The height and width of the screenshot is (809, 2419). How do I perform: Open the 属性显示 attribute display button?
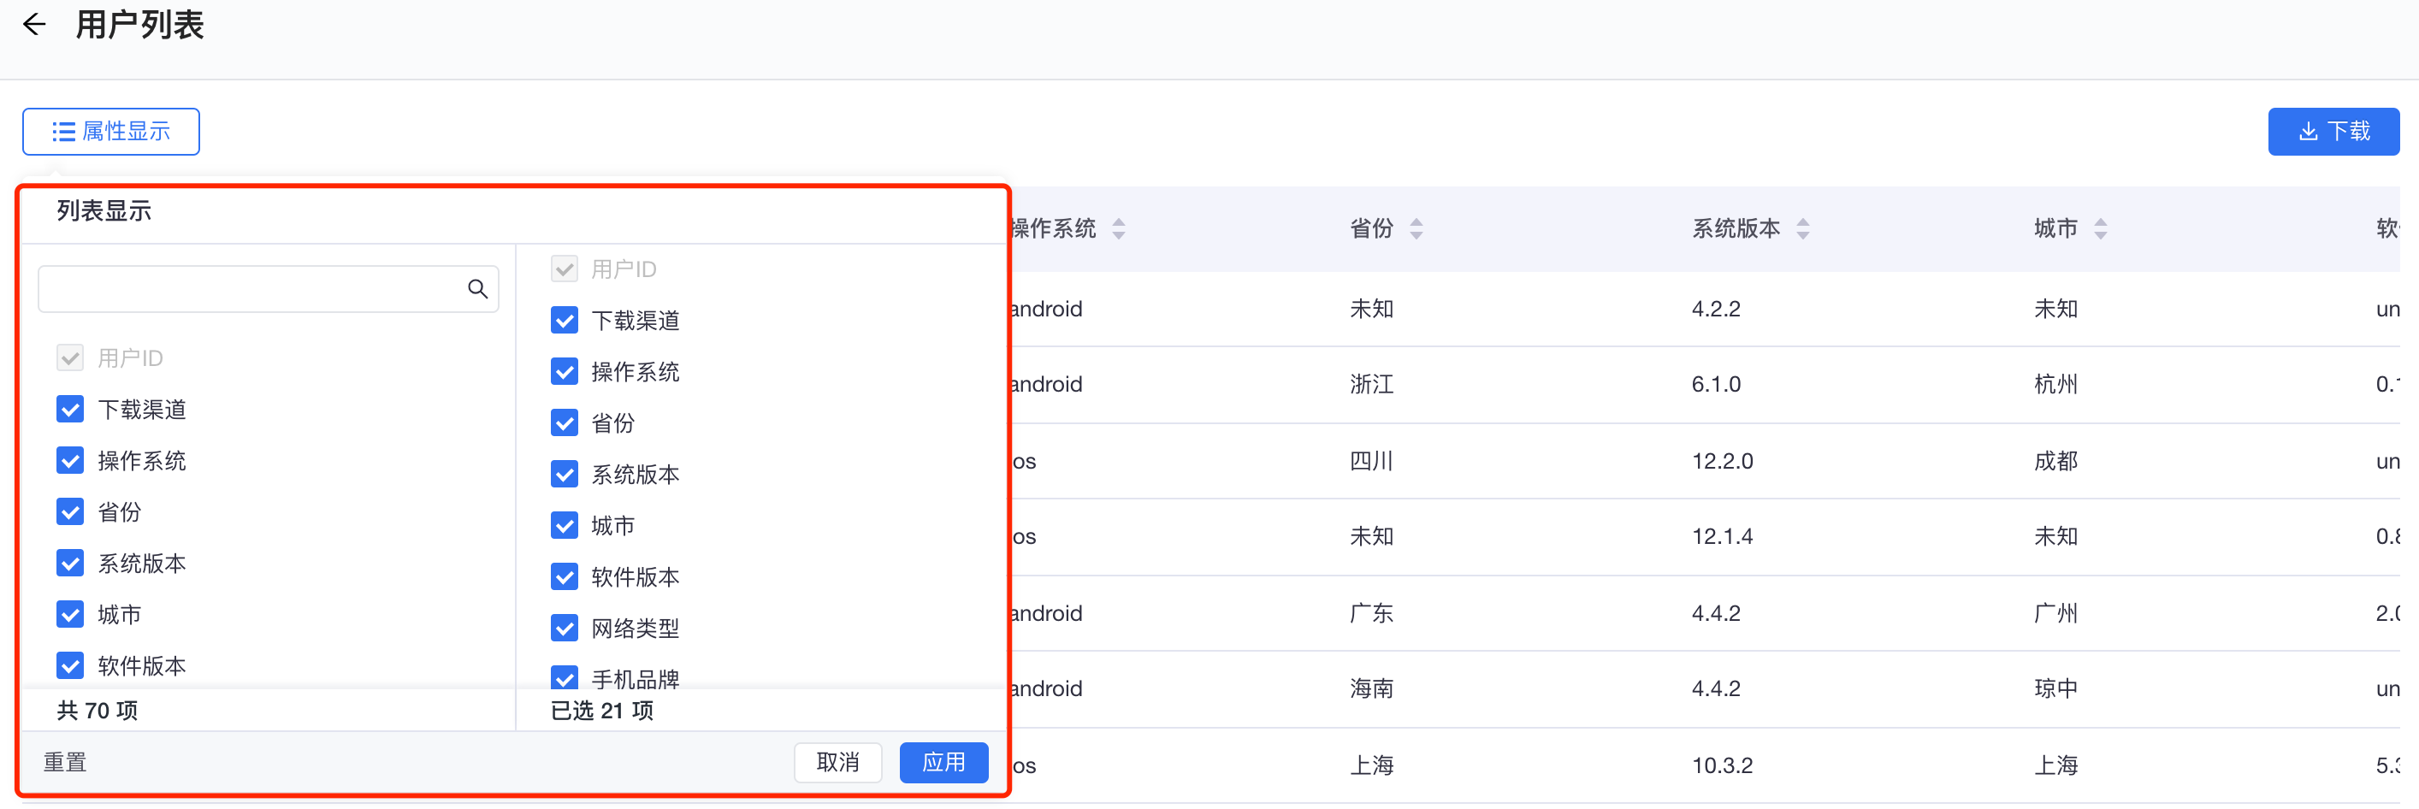click(x=111, y=132)
